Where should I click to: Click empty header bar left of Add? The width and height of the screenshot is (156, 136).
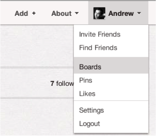coord(7,13)
